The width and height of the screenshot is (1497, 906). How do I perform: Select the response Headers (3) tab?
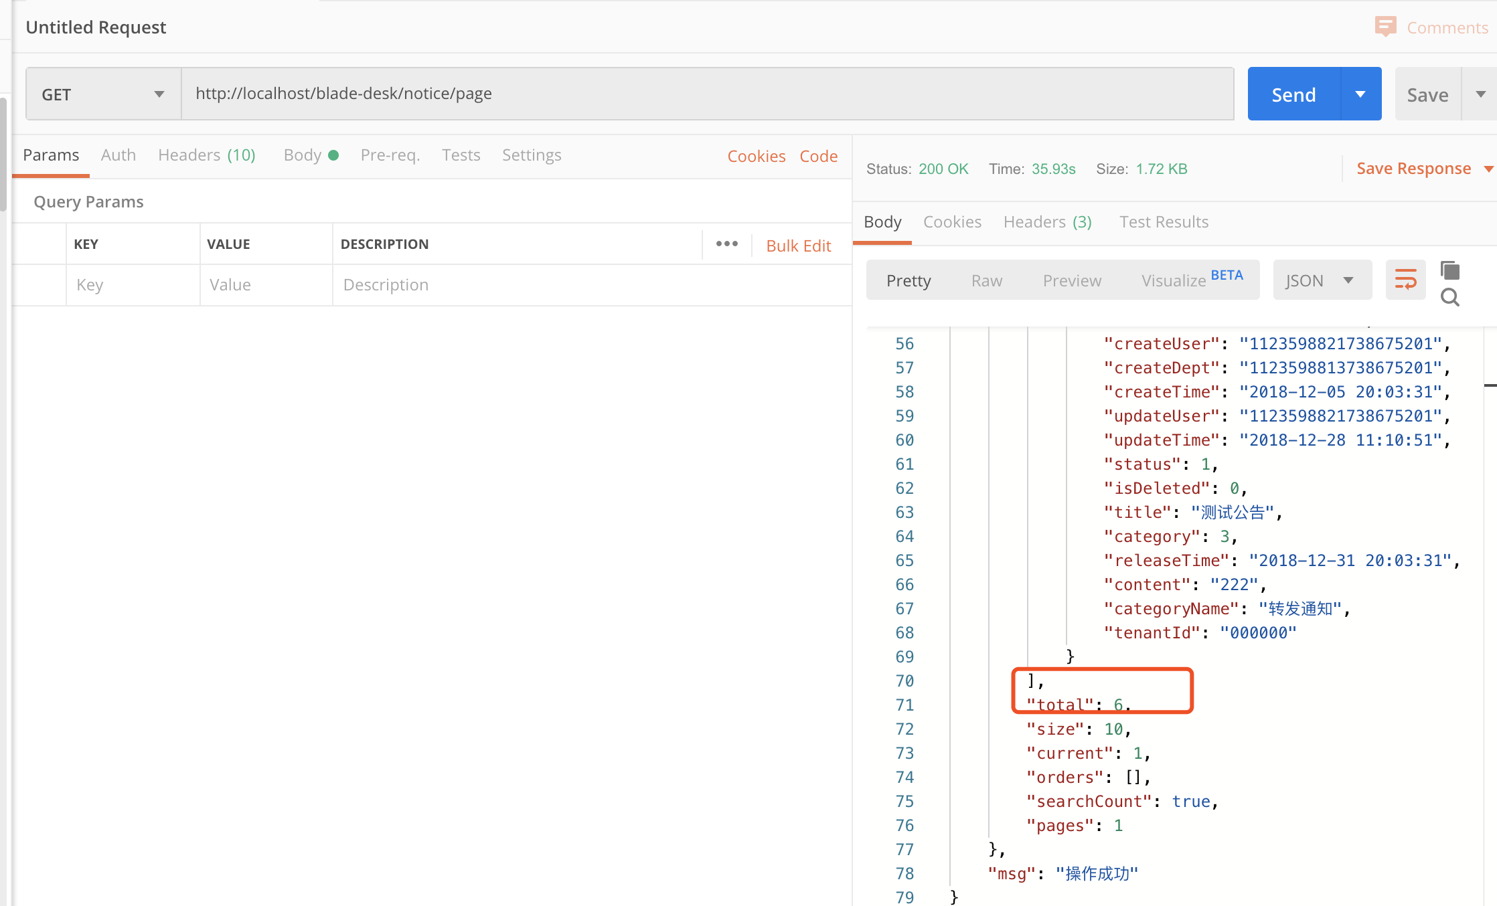click(x=1048, y=222)
